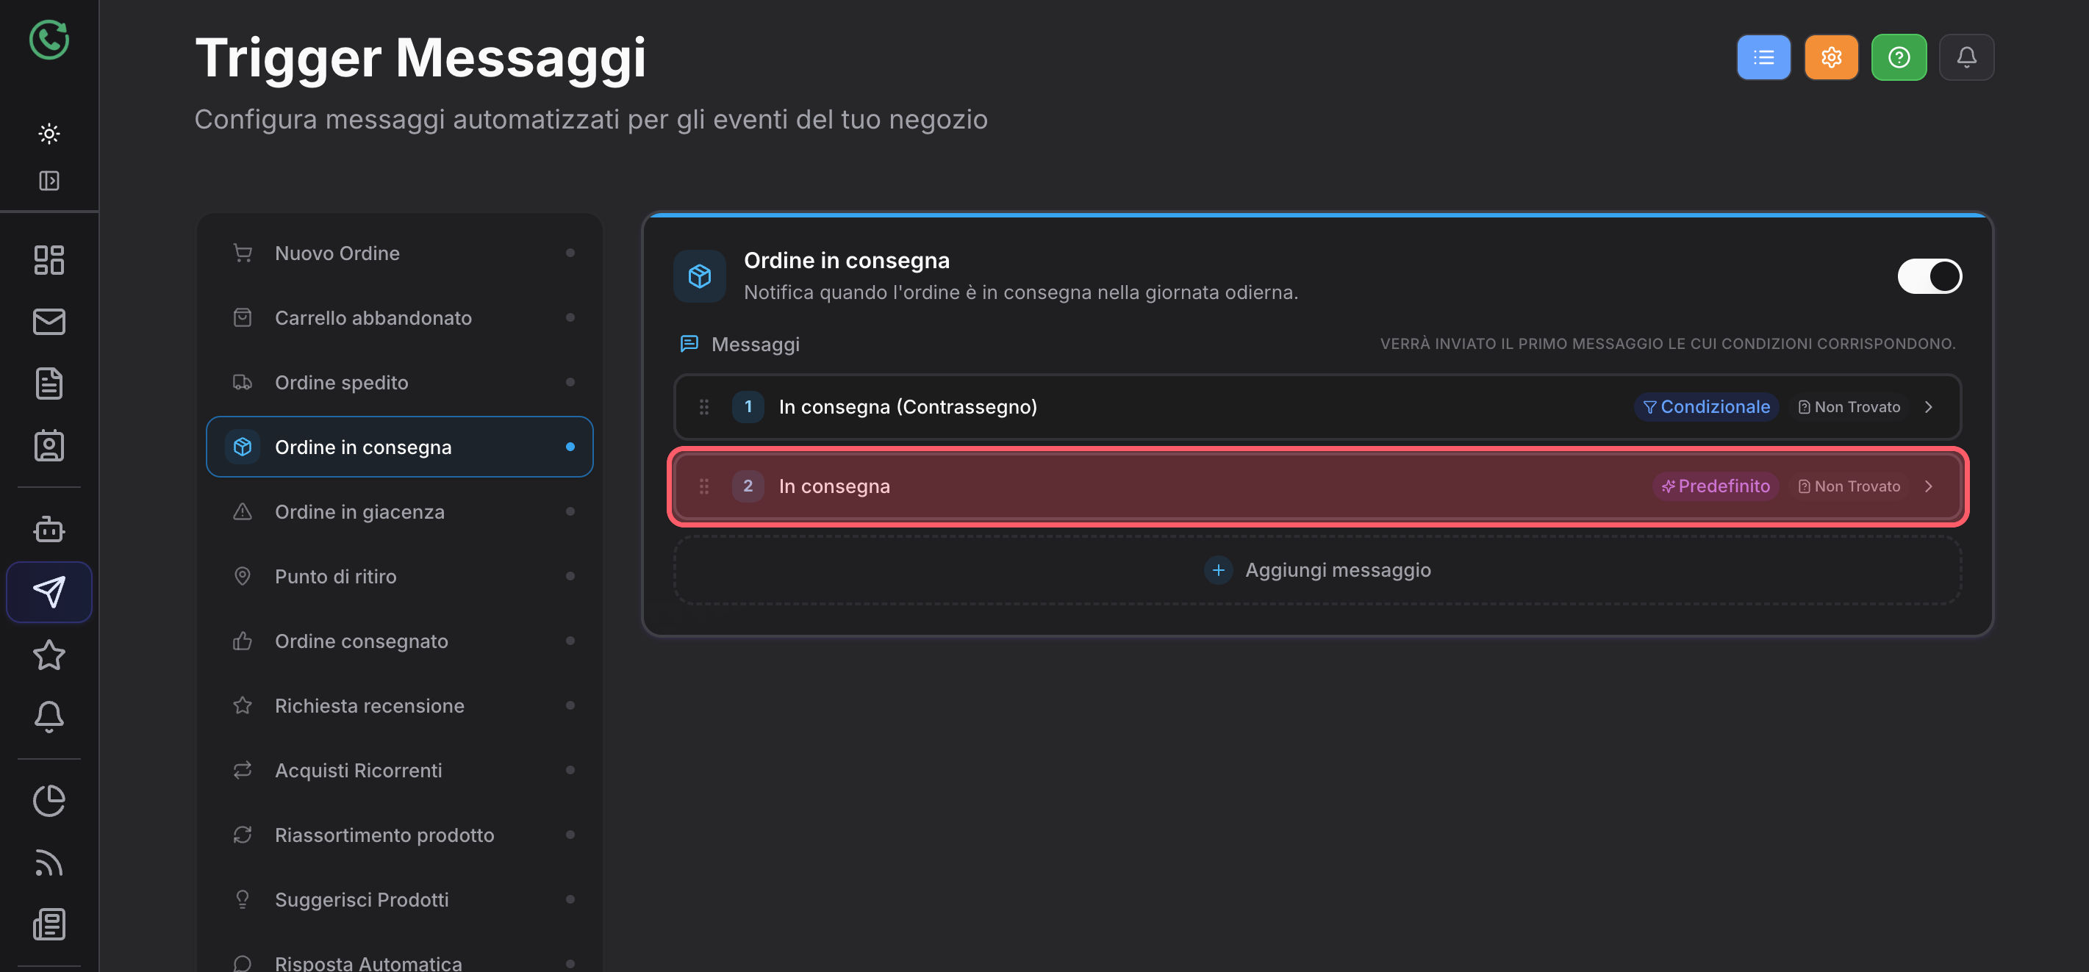
Task: Grab the drag handle of message 2
Action: click(704, 486)
